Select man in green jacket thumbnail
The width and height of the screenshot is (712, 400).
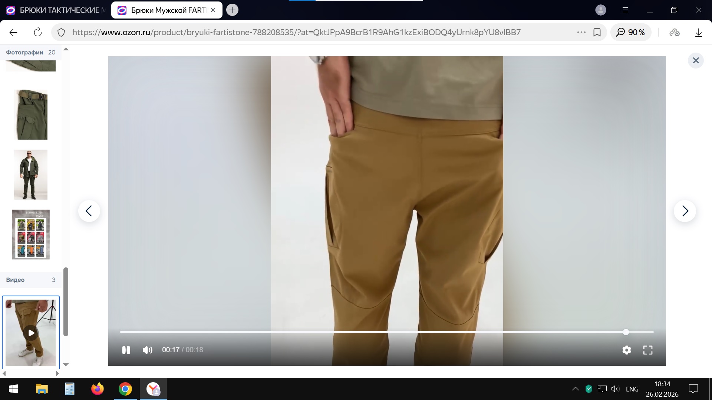31,174
